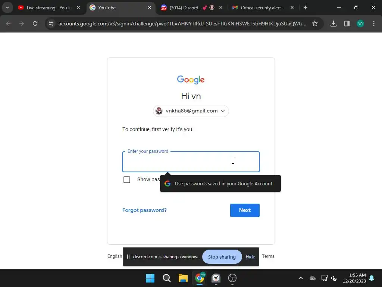Open Chrome three-dot menu
Viewport: 382px width, 287px height.
point(373,24)
